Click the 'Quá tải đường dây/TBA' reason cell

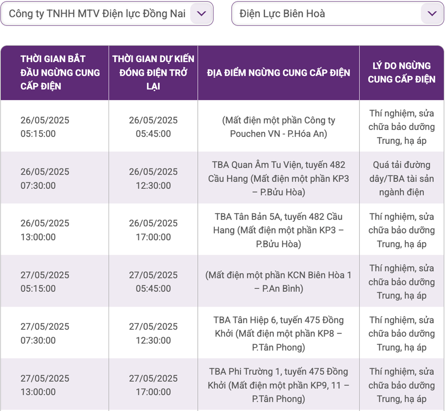point(402,178)
